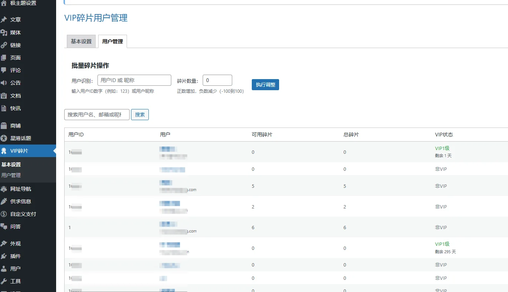This screenshot has height=292, width=508.
Task: Select the 用户管理 tab
Action: [113, 41]
